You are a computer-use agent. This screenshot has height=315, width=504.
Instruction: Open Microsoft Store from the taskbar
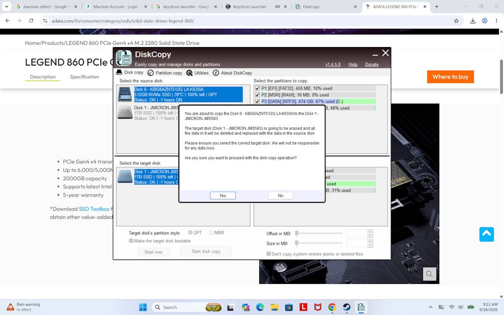(x=289, y=307)
